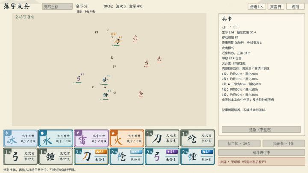Image resolution: width=308 pixels, height=173 pixels.
Task: Click the 兵 enemy beside the fire 刀 unit
Action: (136, 38)
